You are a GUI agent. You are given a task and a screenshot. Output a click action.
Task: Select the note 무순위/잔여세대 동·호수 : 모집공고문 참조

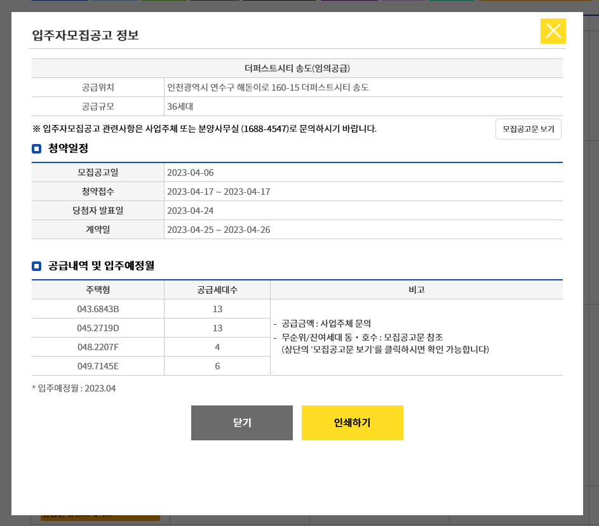click(x=362, y=338)
